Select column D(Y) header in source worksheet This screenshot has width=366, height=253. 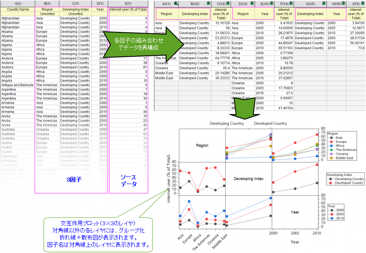pos(100,3)
